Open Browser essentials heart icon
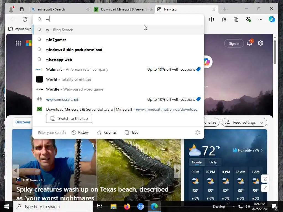The width and height of the screenshot is (283, 212). pyautogui.click(x=248, y=19)
